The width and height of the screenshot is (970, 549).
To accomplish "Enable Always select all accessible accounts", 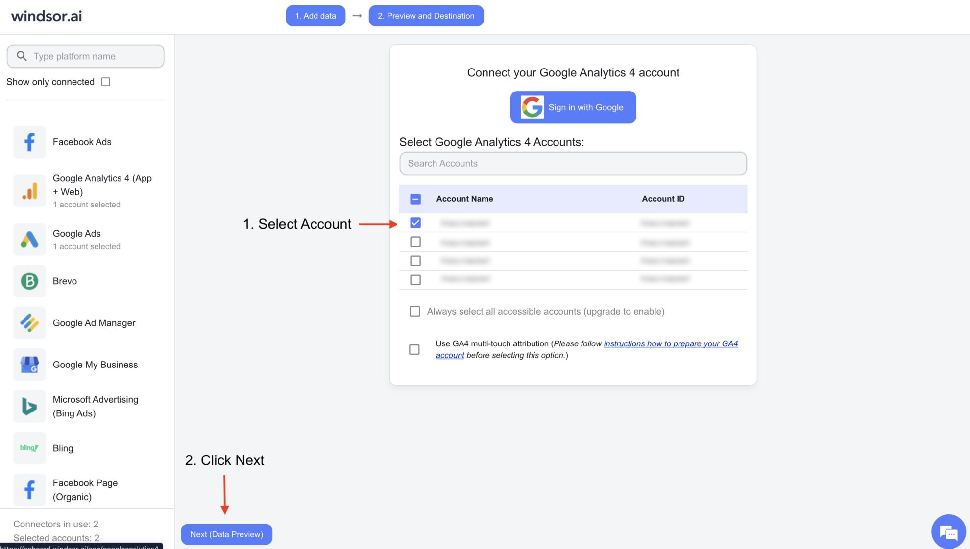I will click(415, 311).
